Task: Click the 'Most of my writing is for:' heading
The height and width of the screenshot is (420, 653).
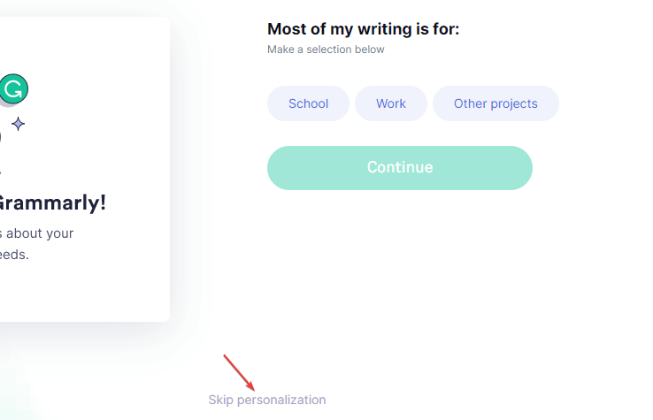Action: (363, 29)
